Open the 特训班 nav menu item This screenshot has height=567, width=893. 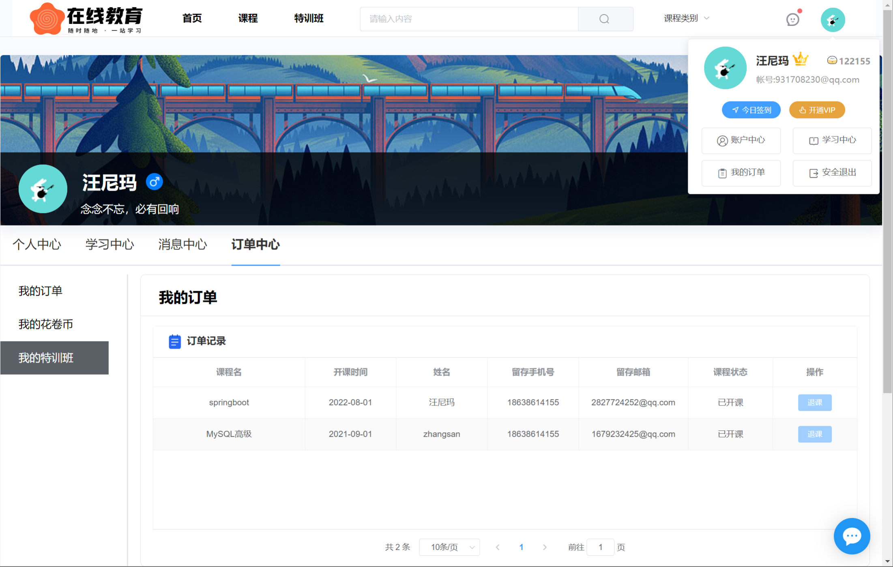tap(309, 18)
